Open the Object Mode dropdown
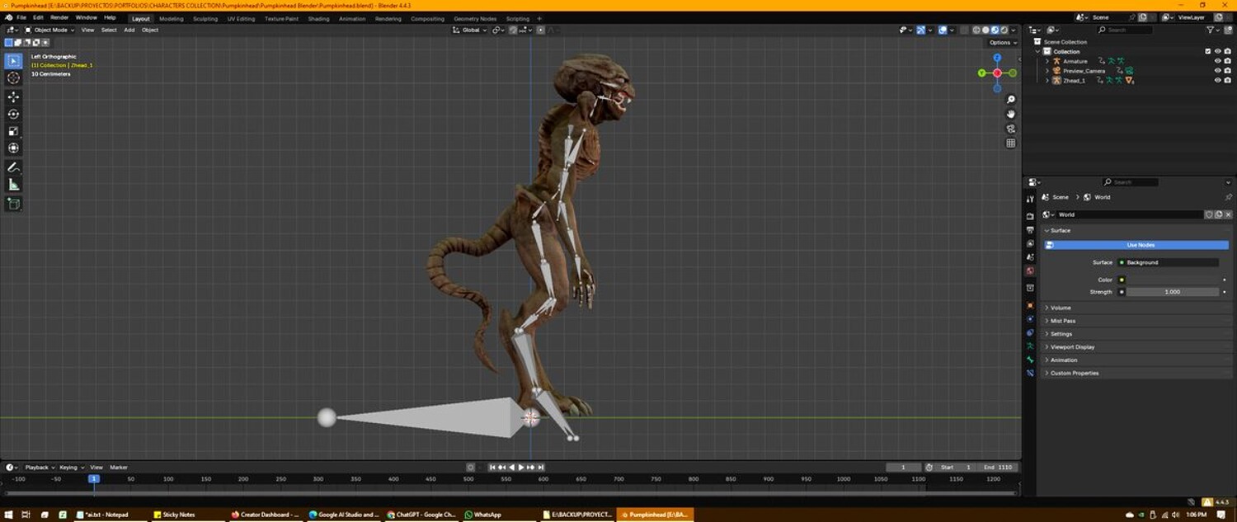This screenshot has width=1237, height=522. click(x=49, y=30)
